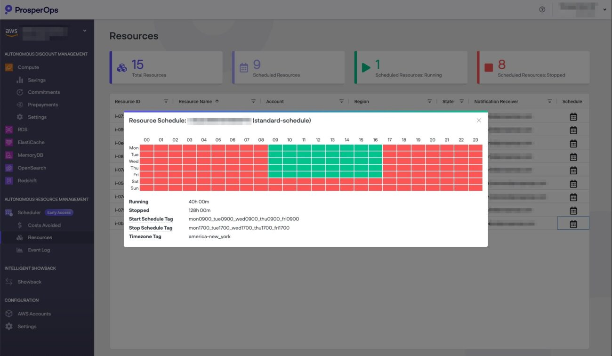Open the Redshift service icon
Viewport: 612px width, 356px height.
click(x=8, y=180)
